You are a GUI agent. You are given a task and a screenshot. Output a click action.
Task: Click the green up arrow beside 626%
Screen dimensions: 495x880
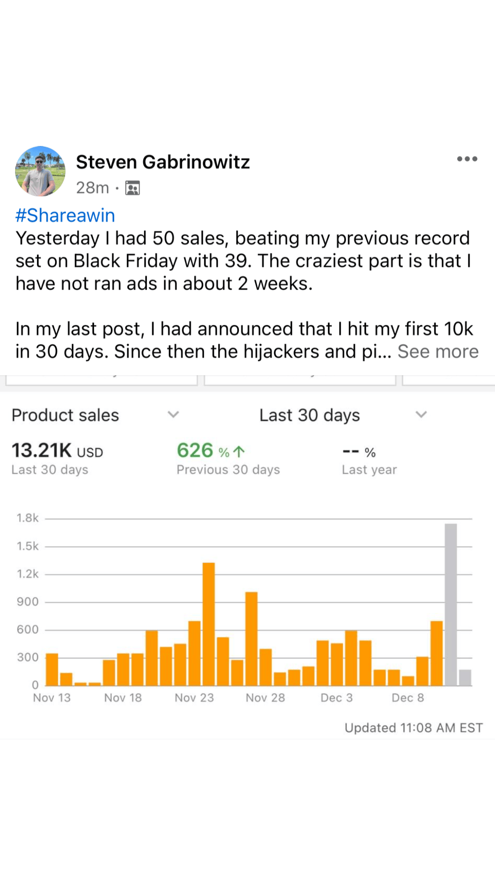point(239,451)
